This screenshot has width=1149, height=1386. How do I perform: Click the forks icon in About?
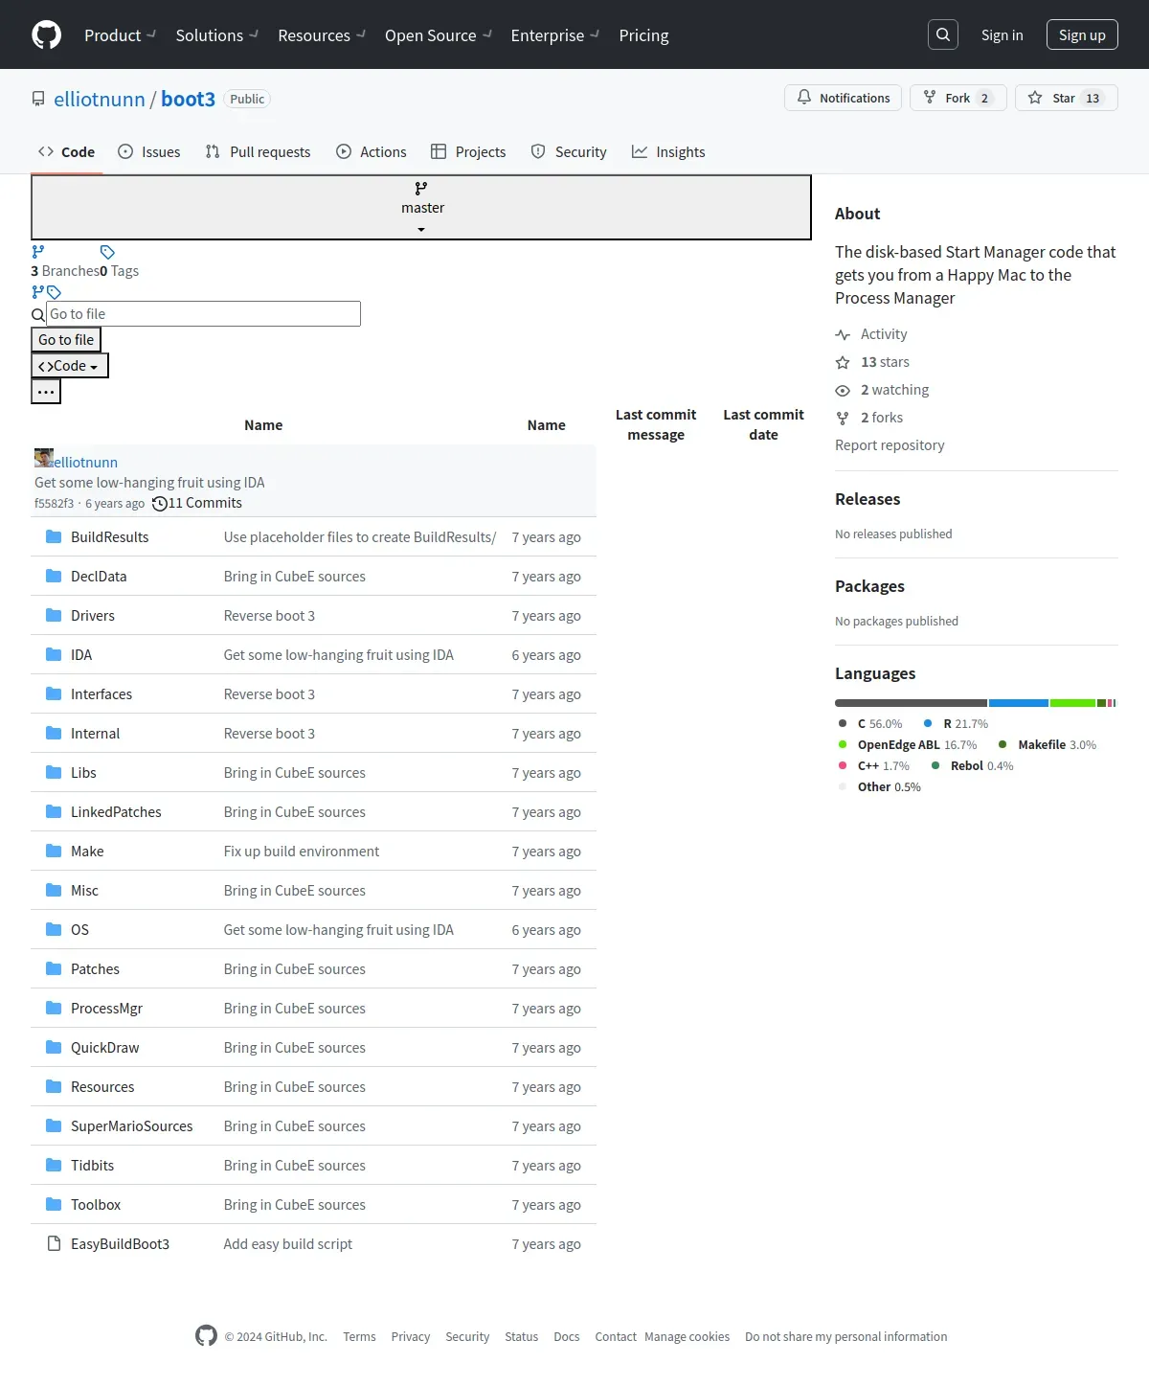(843, 418)
